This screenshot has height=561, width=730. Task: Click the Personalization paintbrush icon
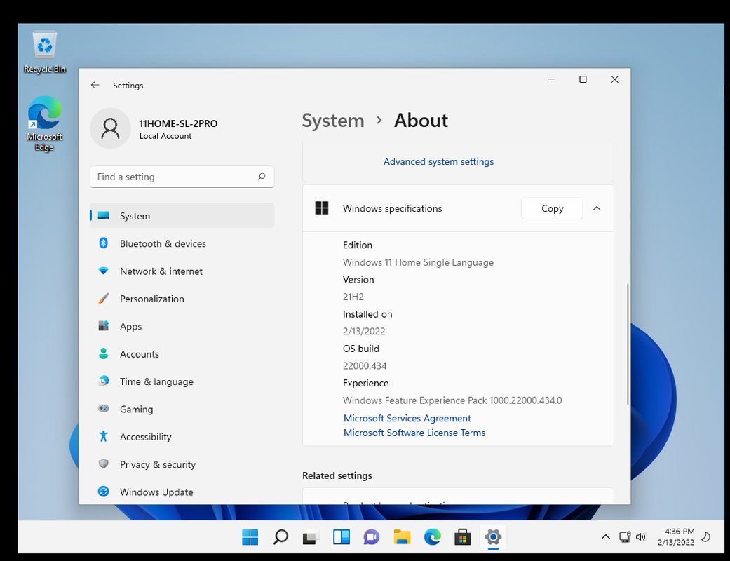tap(103, 299)
